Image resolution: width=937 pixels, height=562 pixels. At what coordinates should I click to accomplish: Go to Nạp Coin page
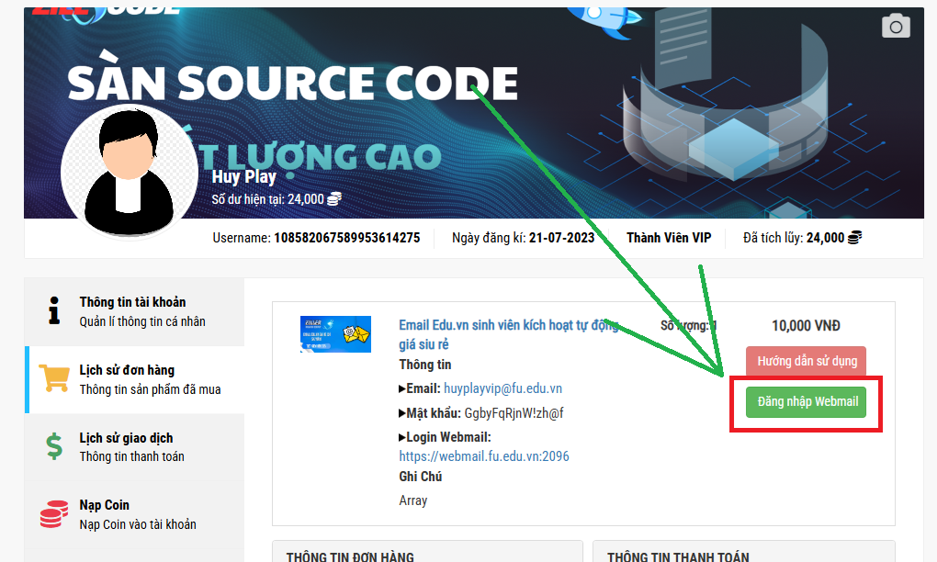coord(104,505)
